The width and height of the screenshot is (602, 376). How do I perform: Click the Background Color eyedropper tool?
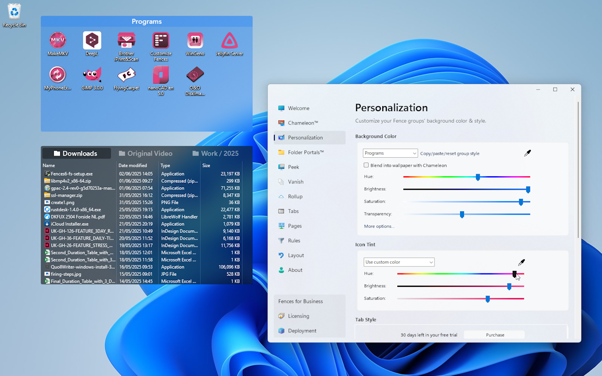click(x=528, y=153)
